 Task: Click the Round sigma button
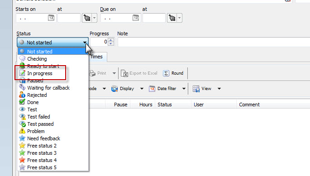(173, 73)
